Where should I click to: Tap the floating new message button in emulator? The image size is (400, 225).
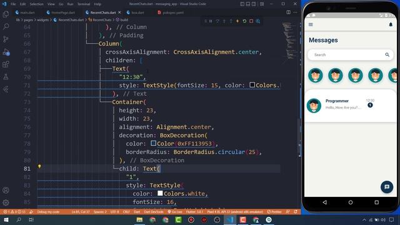(x=387, y=187)
